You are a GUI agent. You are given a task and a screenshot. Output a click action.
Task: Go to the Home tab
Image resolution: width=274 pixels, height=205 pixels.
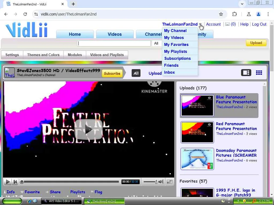75,34
